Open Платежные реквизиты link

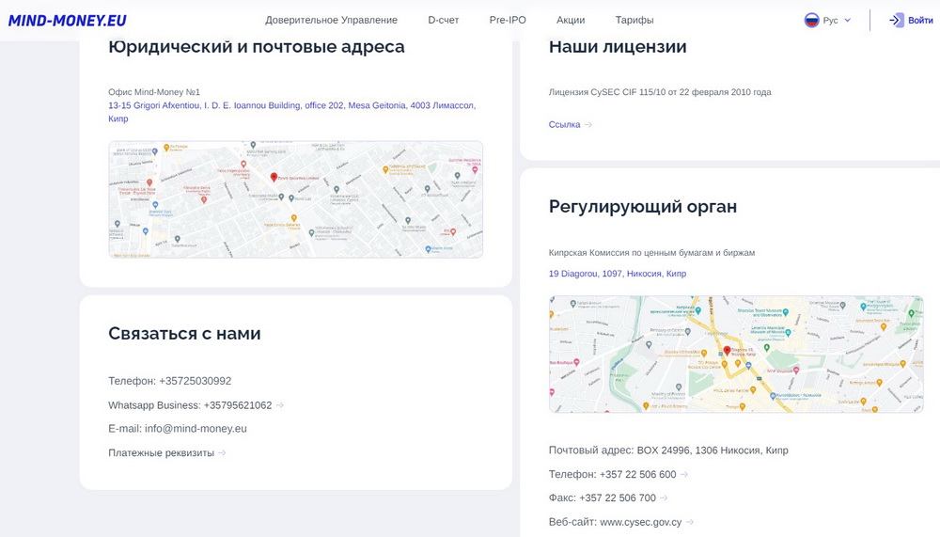pos(161,453)
